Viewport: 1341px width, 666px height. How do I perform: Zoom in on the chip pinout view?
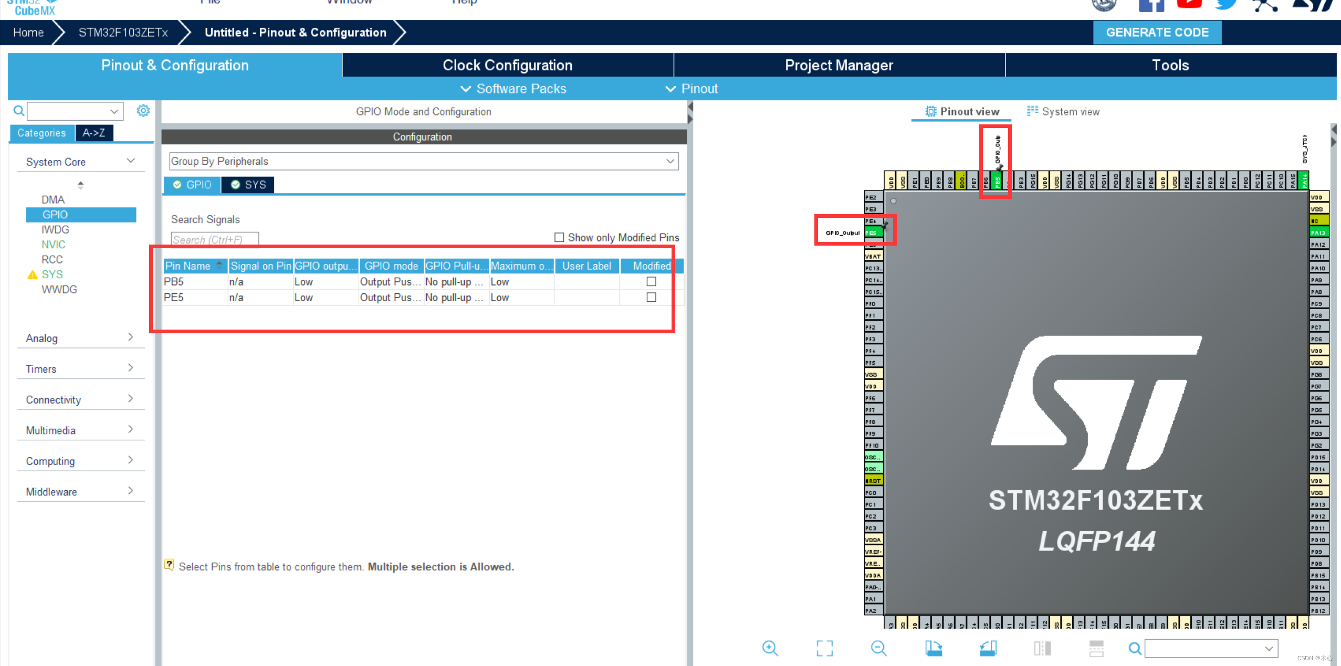coord(770,648)
